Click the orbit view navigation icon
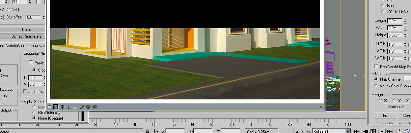 coord(407,131)
